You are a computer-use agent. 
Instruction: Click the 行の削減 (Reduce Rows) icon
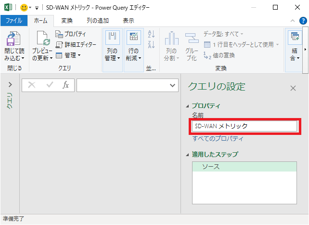click(134, 37)
